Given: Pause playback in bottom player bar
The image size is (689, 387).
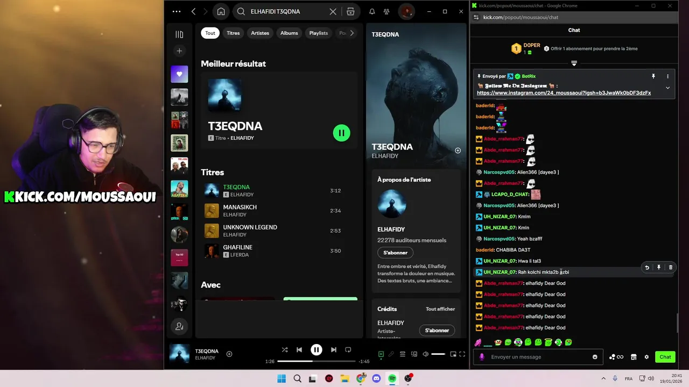Looking at the screenshot, I should pyautogui.click(x=317, y=350).
